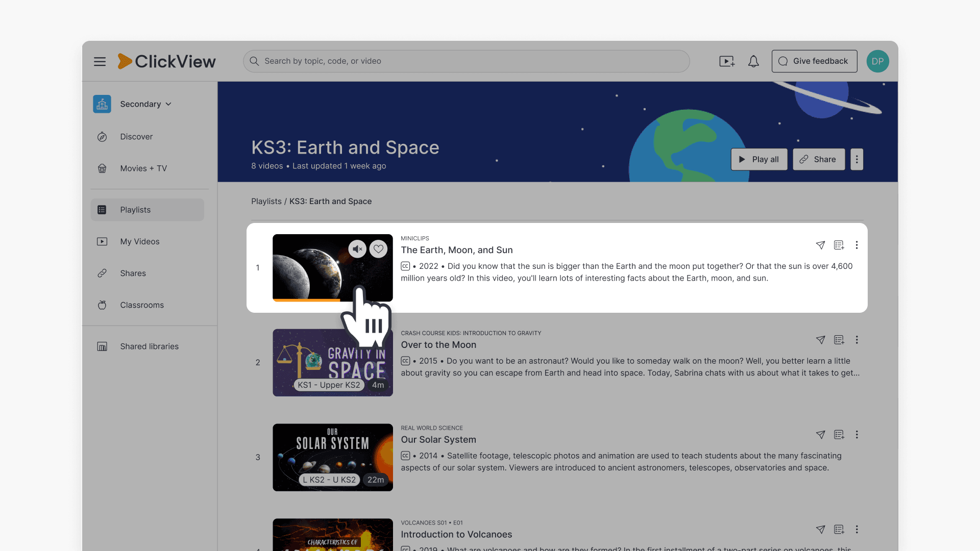Click closed captions icon for Our Solar System
Screen dimensions: 980x551
[x=405, y=456]
